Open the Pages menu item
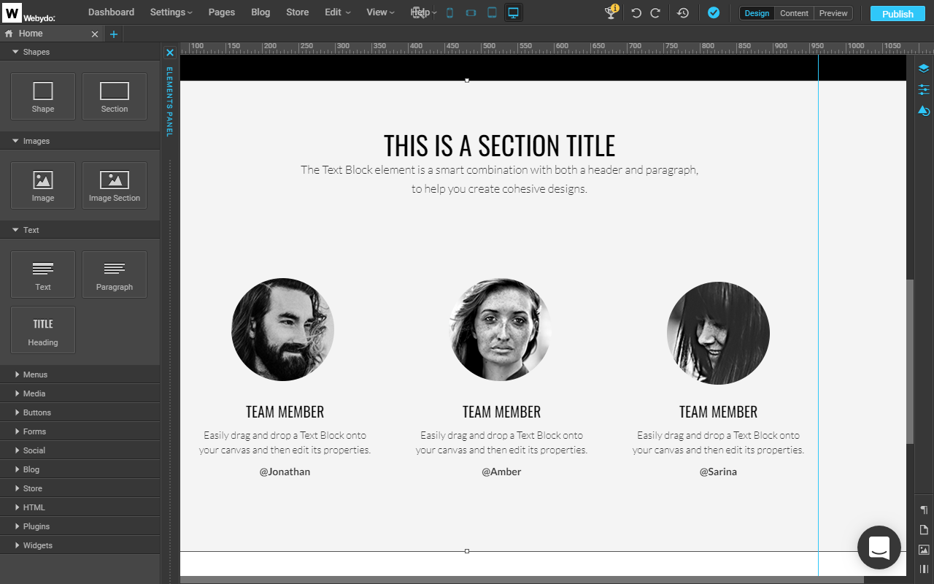The image size is (934, 584). tap(222, 12)
